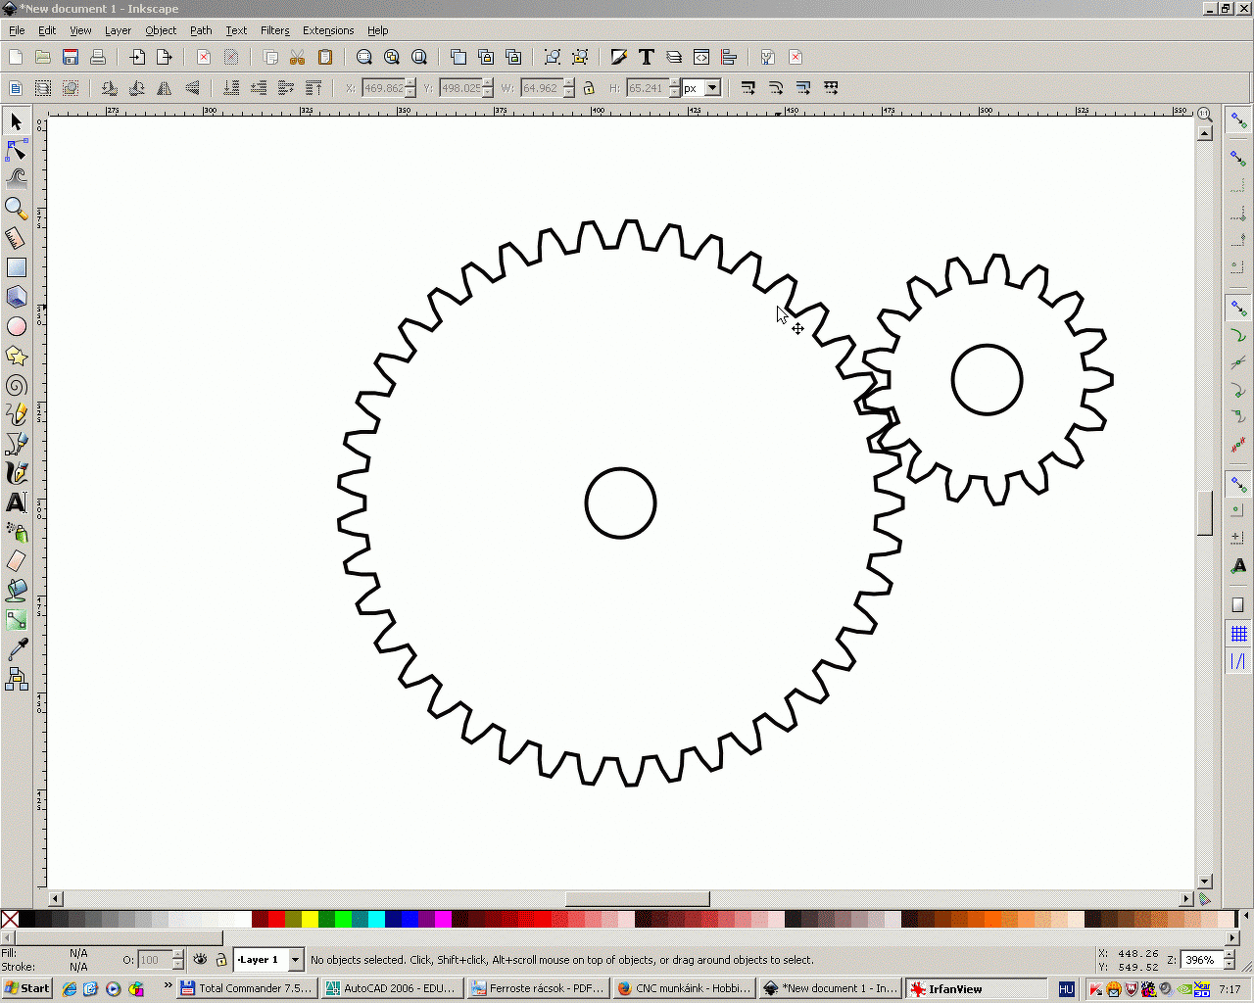Screen dimensions: 1254x1003
Task: Switch to the Ferroste rácsok PDF window
Action: (x=538, y=988)
